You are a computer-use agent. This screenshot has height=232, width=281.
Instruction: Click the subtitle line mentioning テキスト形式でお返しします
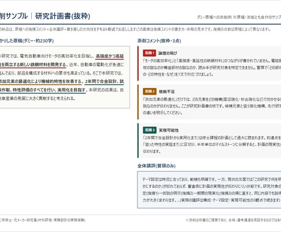click(136, 29)
